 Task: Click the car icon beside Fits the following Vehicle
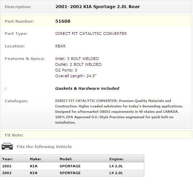point(7,146)
